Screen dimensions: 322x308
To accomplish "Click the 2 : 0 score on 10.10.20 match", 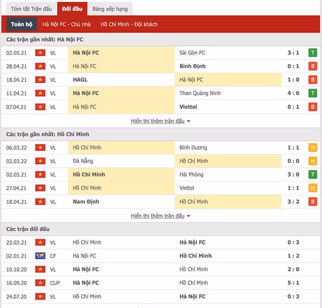I will (293, 269).
